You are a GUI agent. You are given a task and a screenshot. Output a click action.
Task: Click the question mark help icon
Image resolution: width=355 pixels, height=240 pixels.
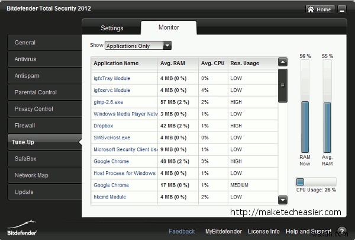[342, 231]
